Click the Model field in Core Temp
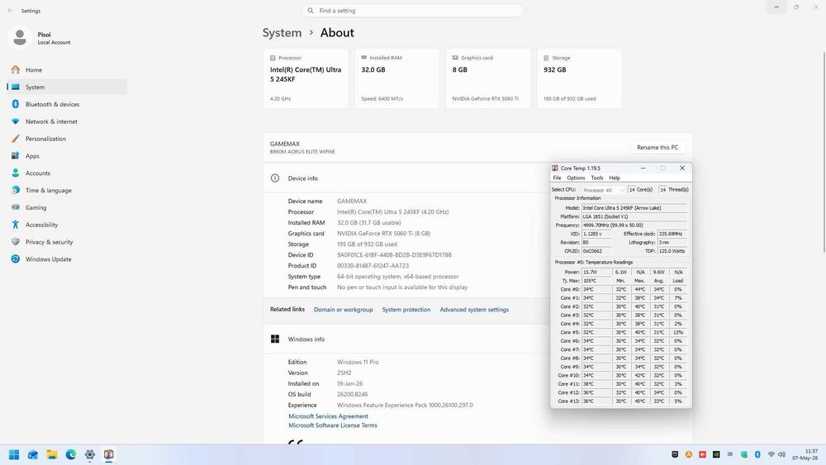This screenshot has width=826, height=465. pos(634,208)
